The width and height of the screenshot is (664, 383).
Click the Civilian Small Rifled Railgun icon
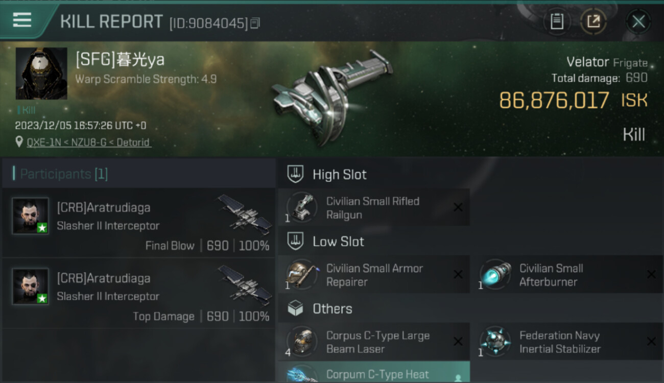pos(302,207)
